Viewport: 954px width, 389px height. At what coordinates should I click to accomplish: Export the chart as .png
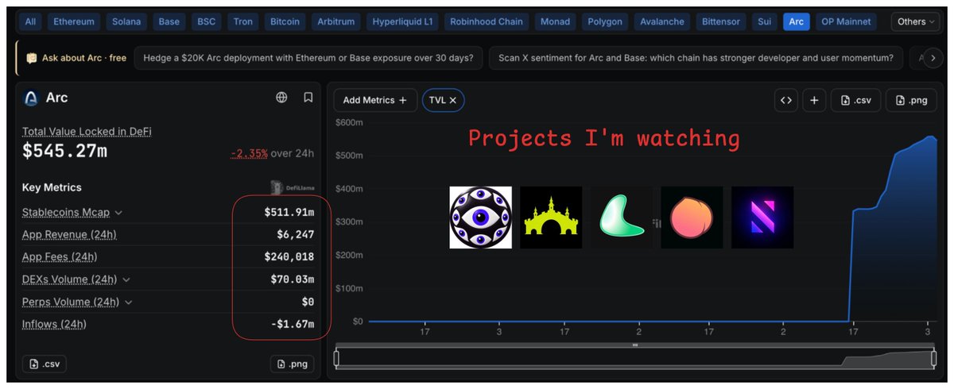click(x=911, y=100)
